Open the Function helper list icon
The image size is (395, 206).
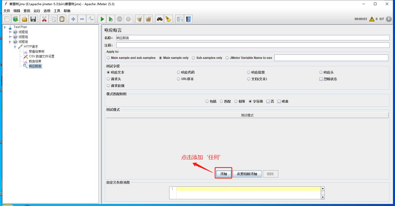point(180,19)
